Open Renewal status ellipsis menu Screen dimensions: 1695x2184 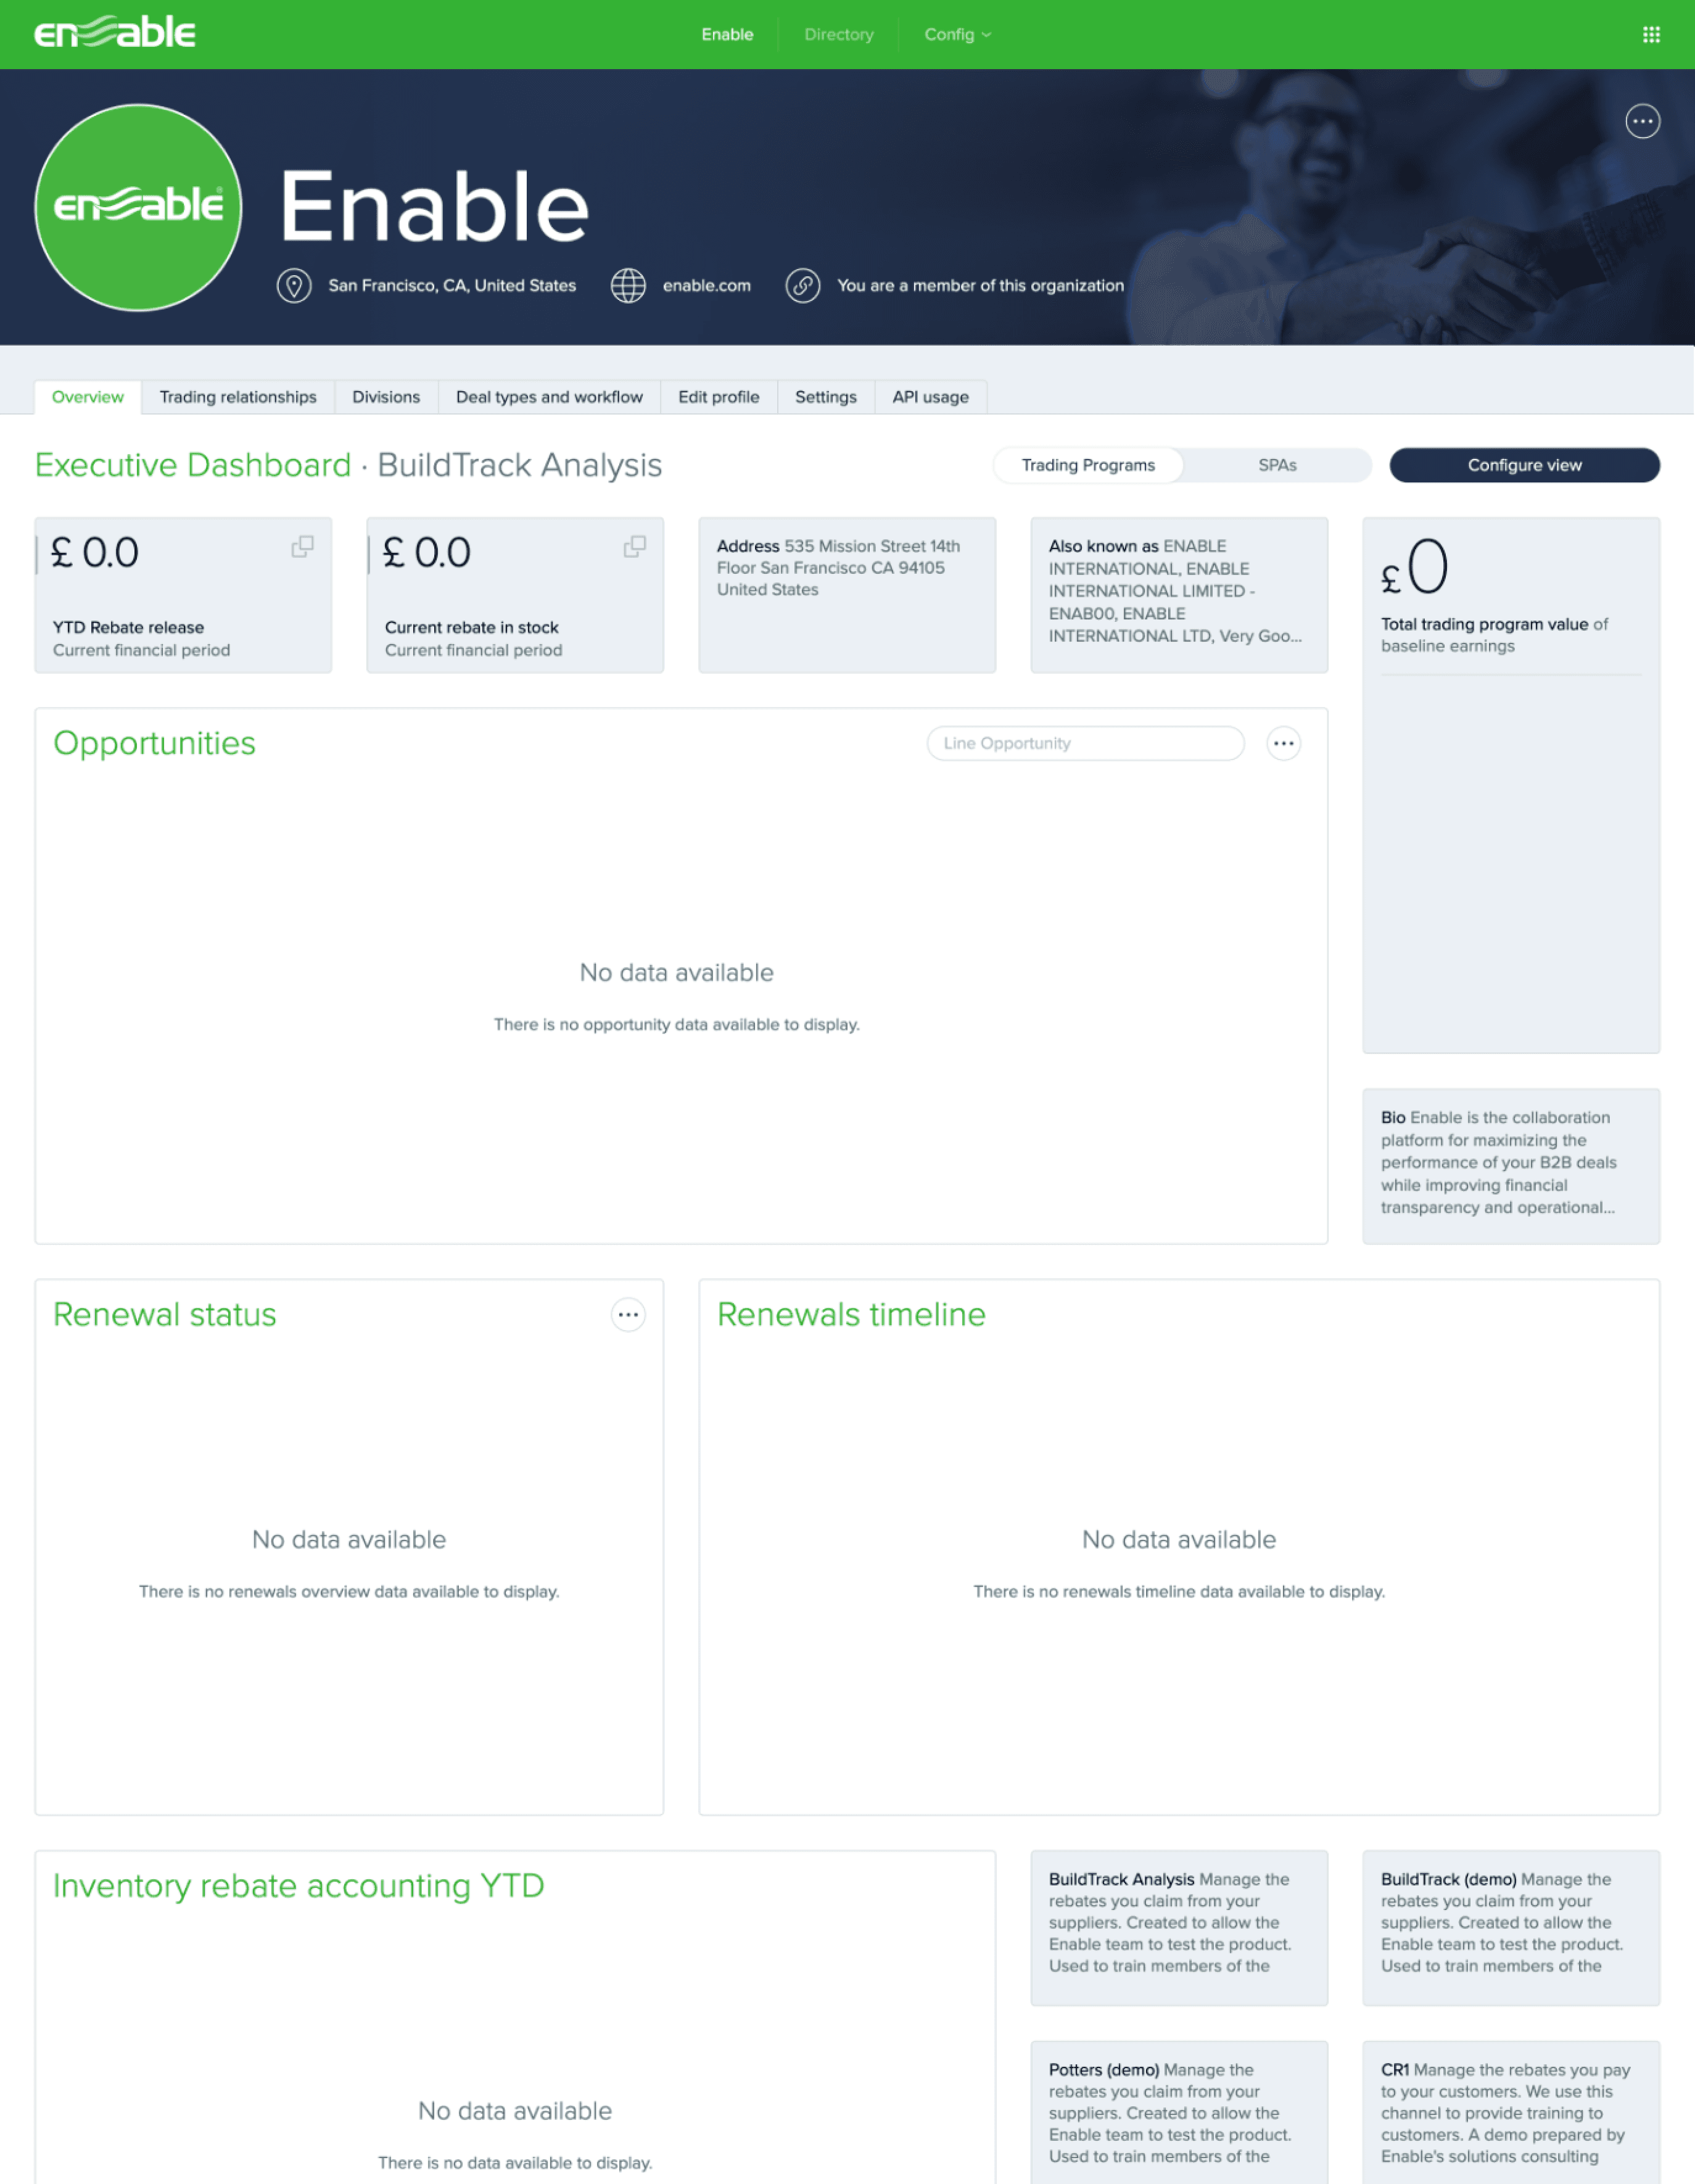628,1315
